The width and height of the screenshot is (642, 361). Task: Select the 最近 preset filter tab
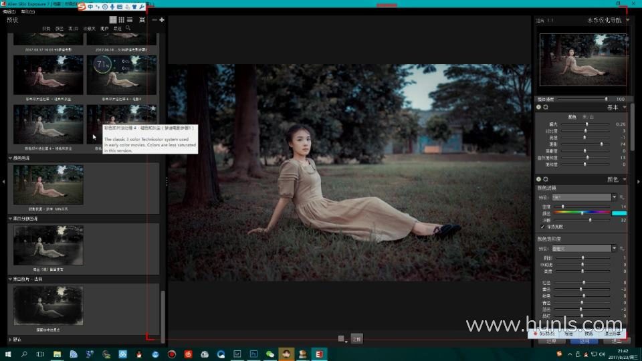click(118, 29)
